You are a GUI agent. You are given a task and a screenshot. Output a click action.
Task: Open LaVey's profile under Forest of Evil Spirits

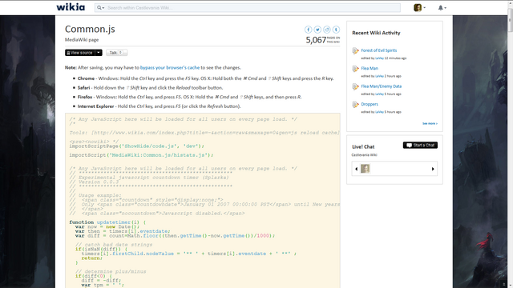(379, 58)
